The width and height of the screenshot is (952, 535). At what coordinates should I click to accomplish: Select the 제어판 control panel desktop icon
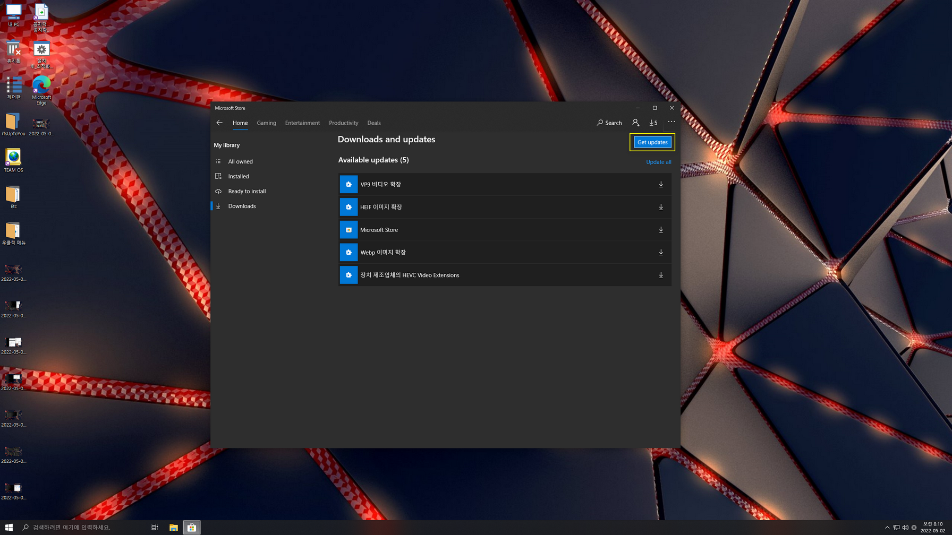coord(13,88)
